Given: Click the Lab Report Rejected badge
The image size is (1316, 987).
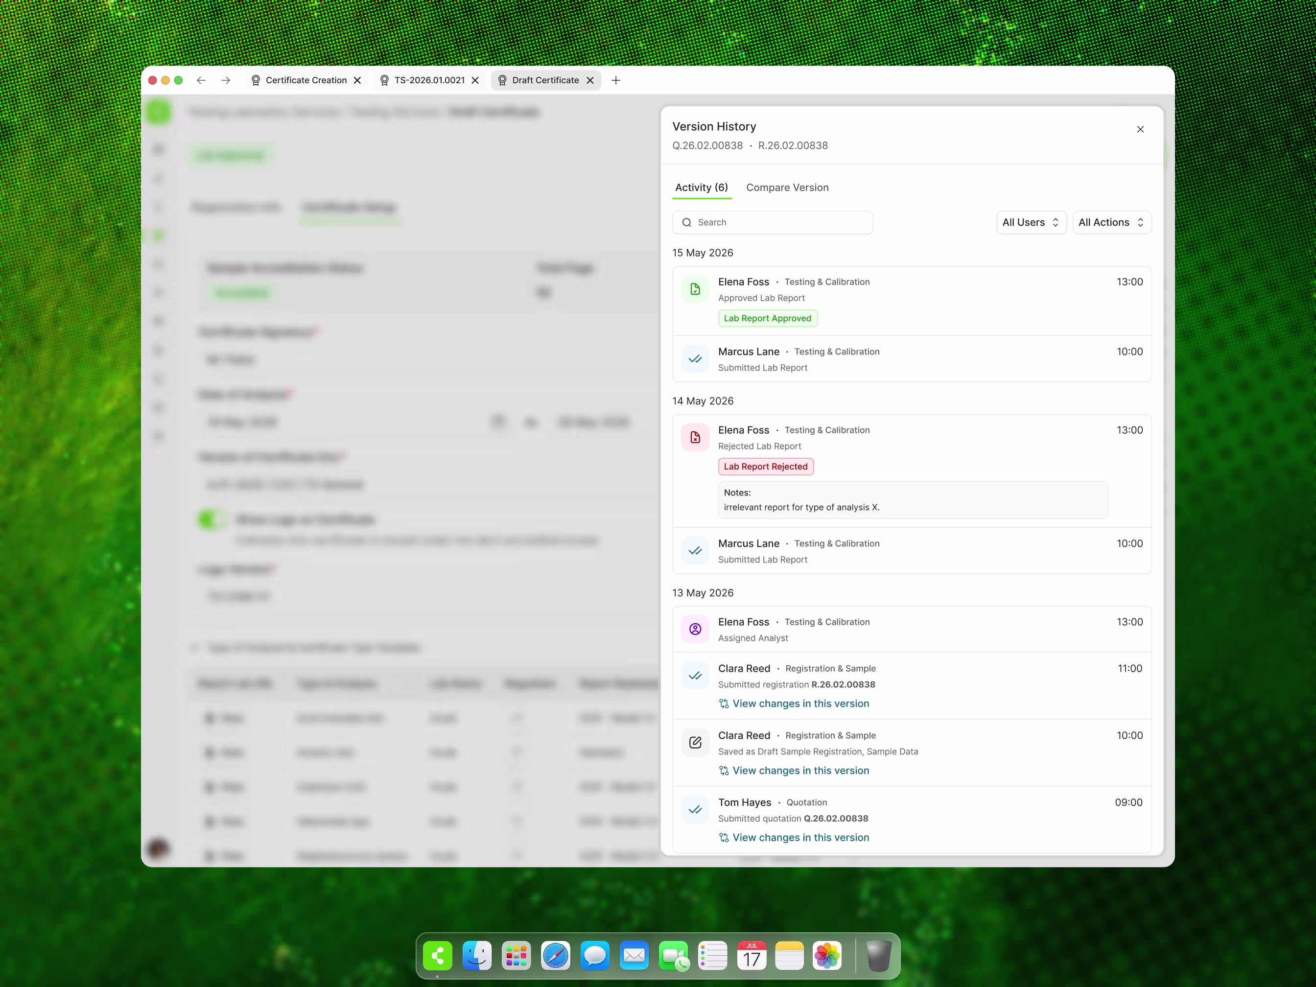Looking at the screenshot, I should click(766, 467).
